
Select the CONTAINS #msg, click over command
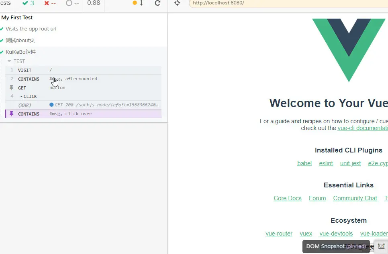[84, 114]
